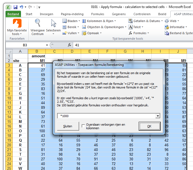
Task: Undo the last action
Action: (x=22, y=7)
